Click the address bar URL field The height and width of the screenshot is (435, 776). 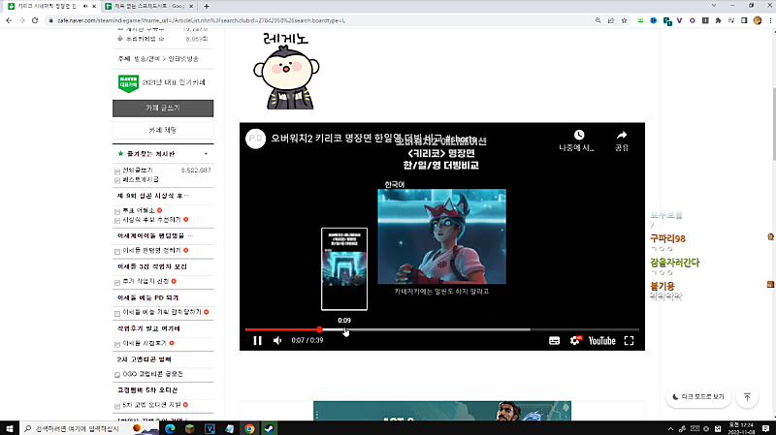tap(317, 20)
